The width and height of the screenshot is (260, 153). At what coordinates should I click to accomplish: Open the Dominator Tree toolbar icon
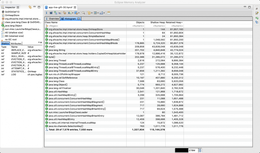(56, 13)
